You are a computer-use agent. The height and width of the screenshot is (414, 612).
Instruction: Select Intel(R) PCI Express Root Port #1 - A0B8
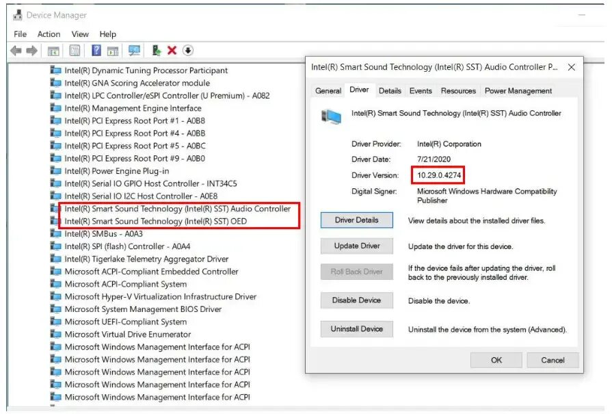pyautogui.click(x=135, y=120)
